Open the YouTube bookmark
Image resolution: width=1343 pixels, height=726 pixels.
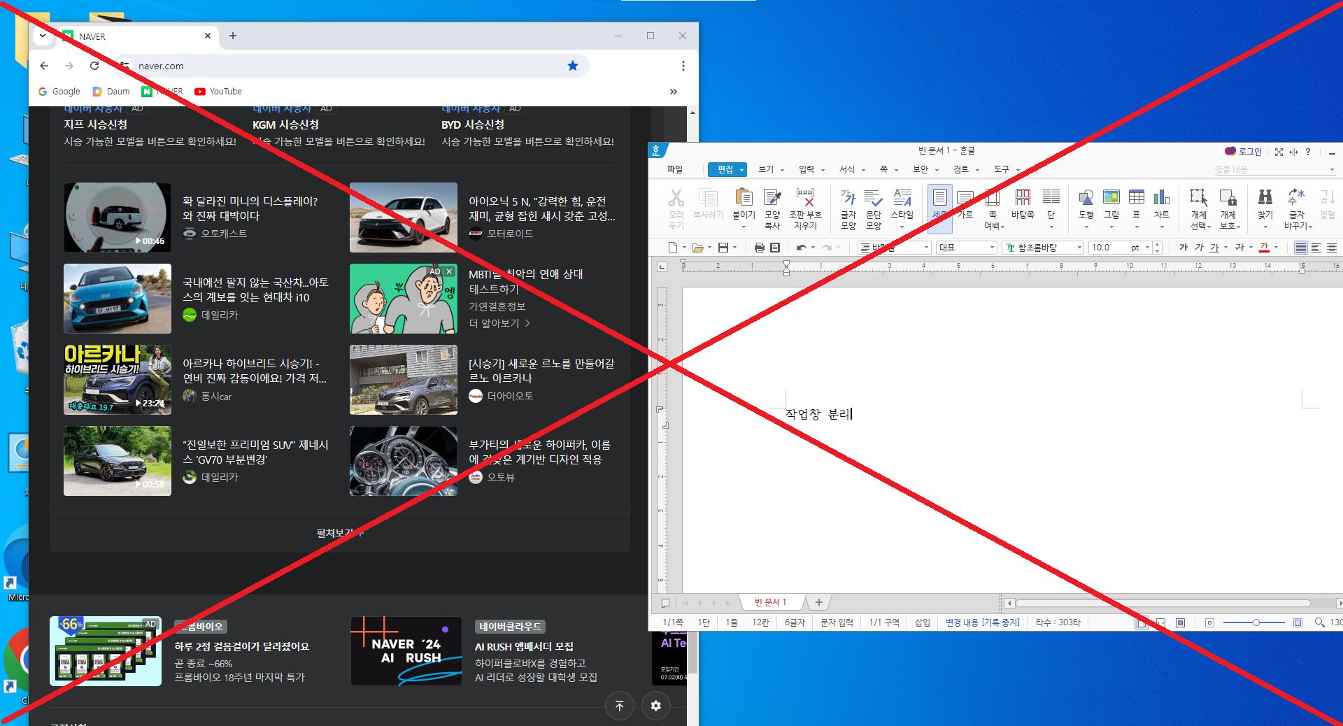(218, 92)
